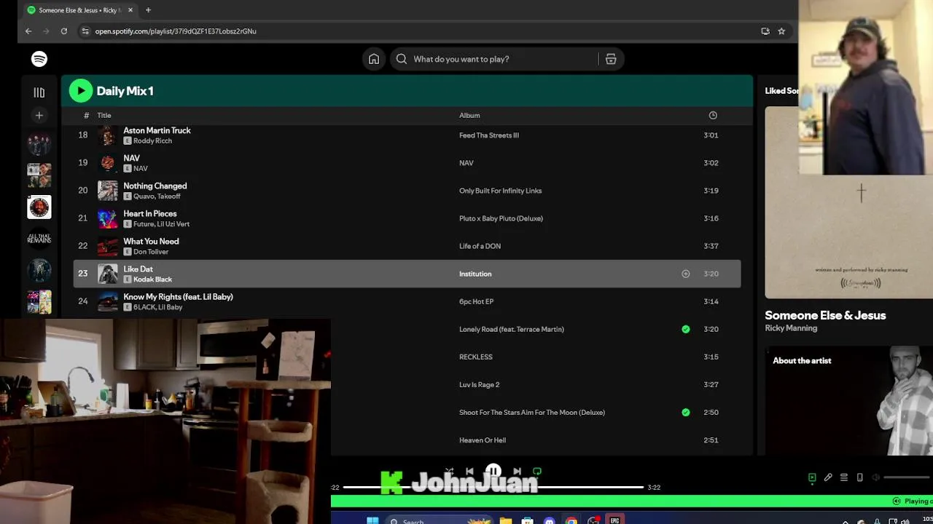Go to Spotify Home
The image size is (933, 524).
click(374, 59)
